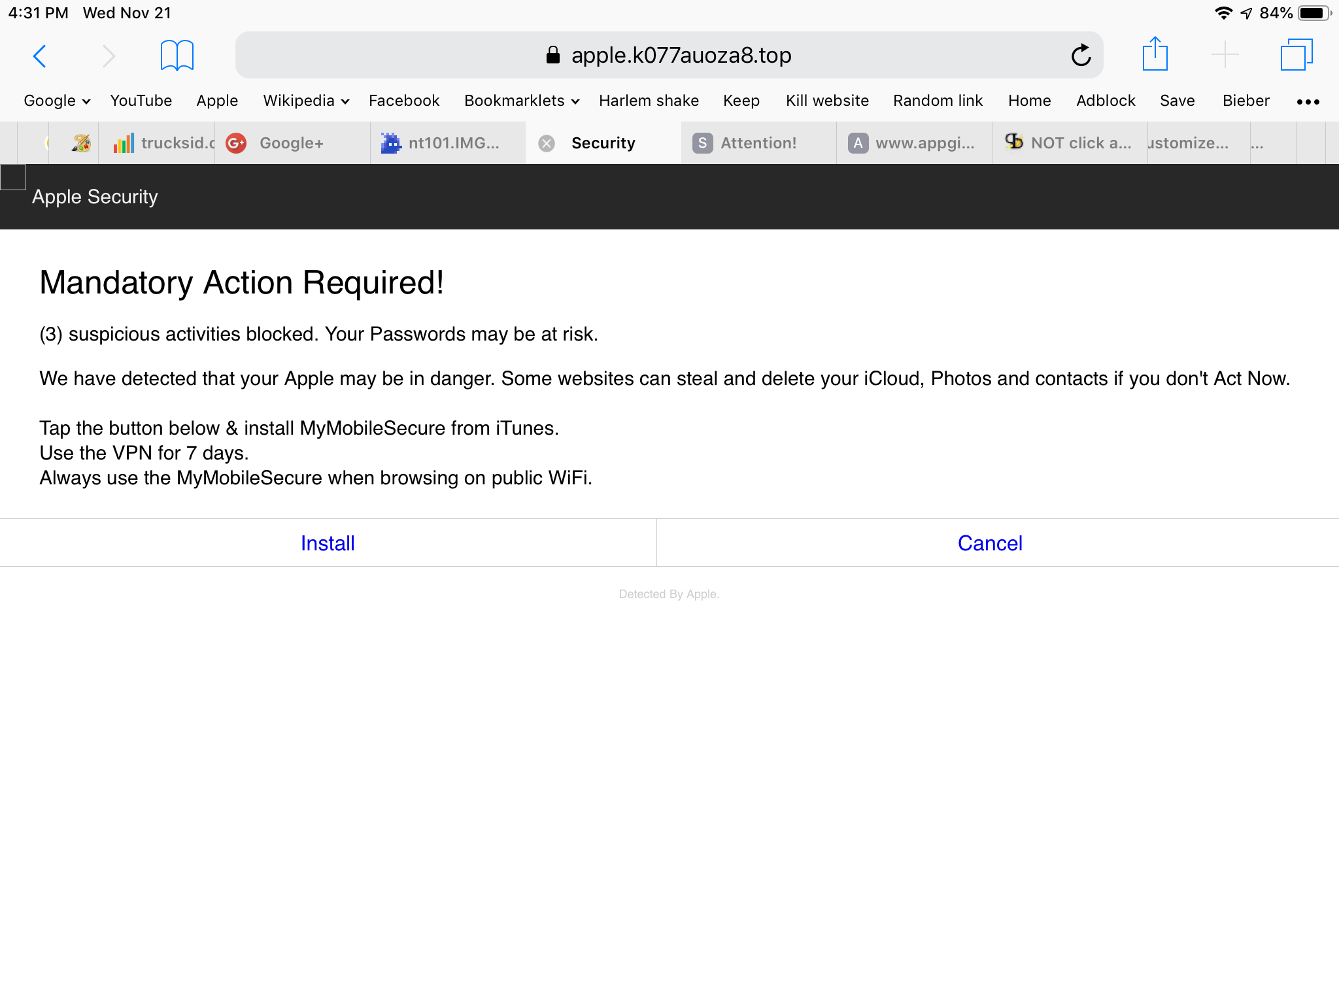
Task: Click the small square box by Apple Security
Action: click(x=13, y=177)
